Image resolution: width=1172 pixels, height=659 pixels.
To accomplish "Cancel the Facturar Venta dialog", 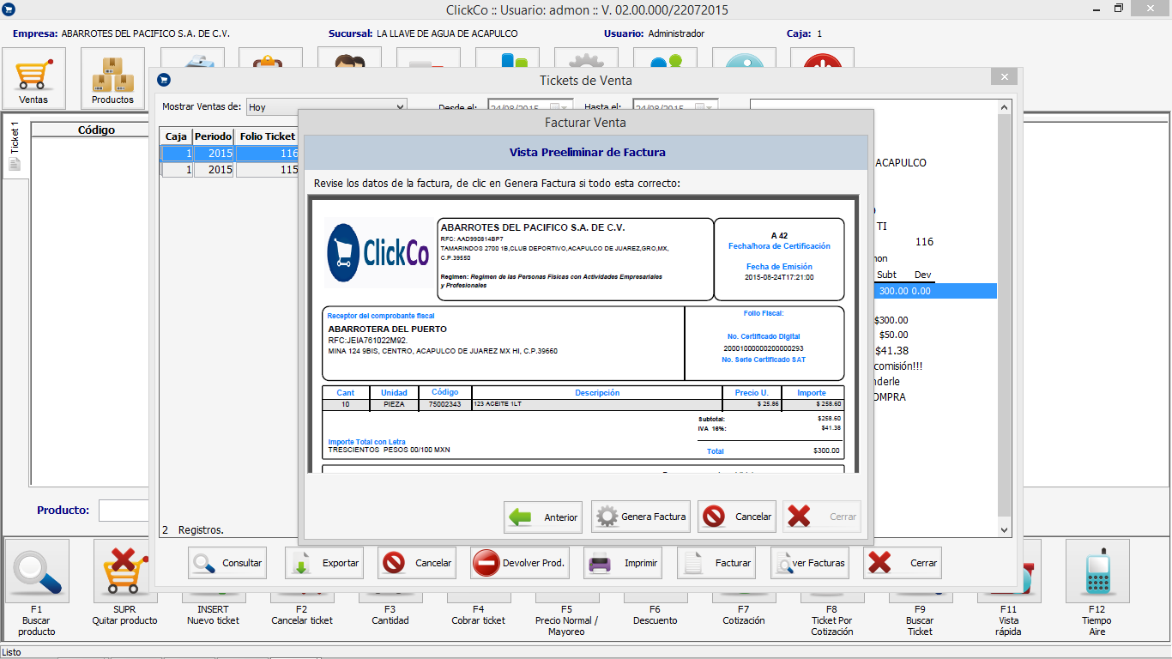I will (x=737, y=517).
